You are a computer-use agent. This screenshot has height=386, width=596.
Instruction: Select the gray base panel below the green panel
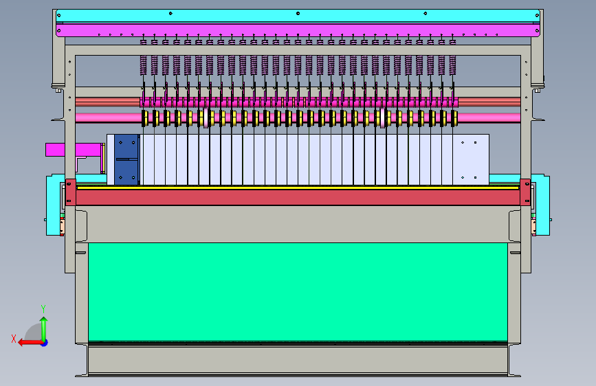coord(298,359)
